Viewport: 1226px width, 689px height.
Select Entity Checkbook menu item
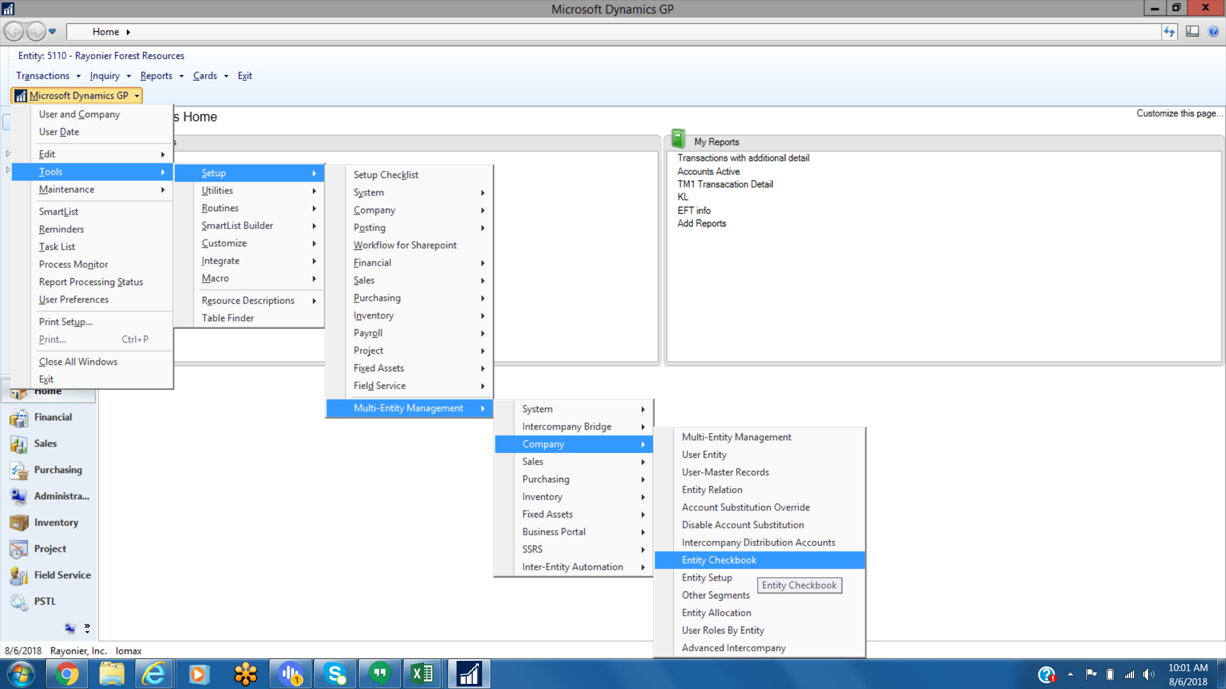pos(760,560)
